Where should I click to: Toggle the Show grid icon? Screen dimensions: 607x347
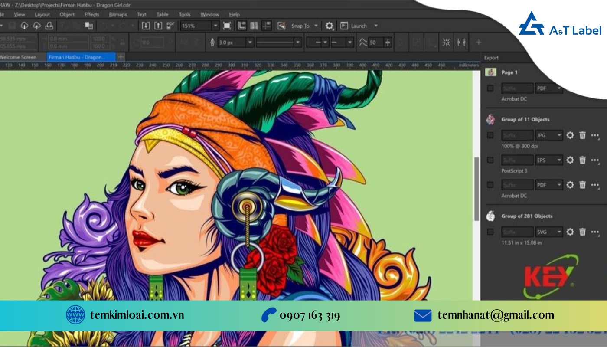coord(255,26)
